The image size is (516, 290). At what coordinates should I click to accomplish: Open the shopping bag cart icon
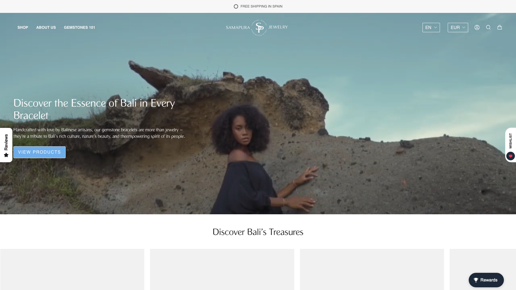coord(500,27)
